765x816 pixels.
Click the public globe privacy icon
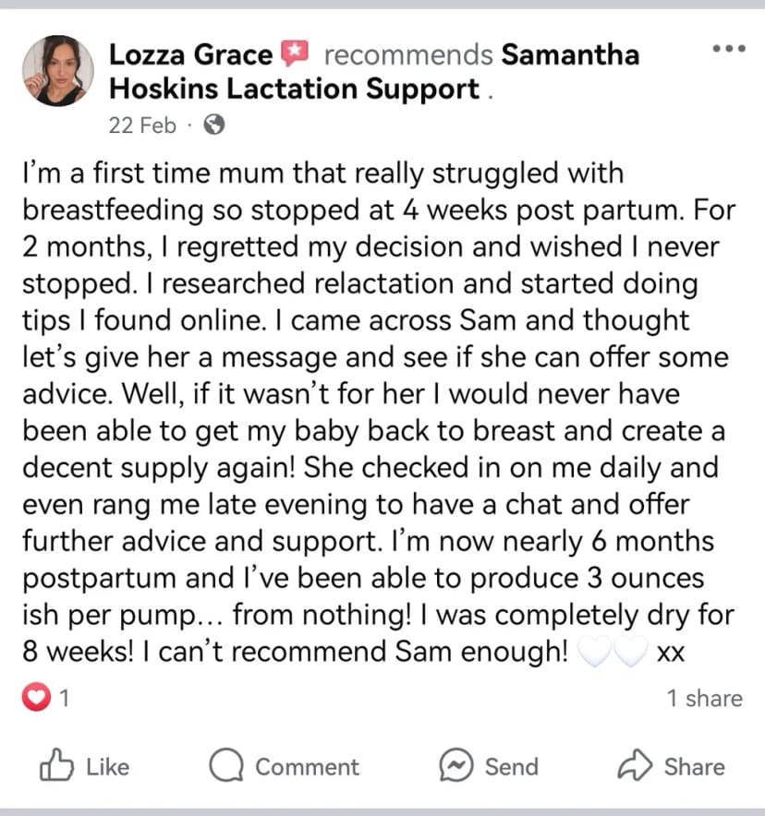click(x=214, y=125)
